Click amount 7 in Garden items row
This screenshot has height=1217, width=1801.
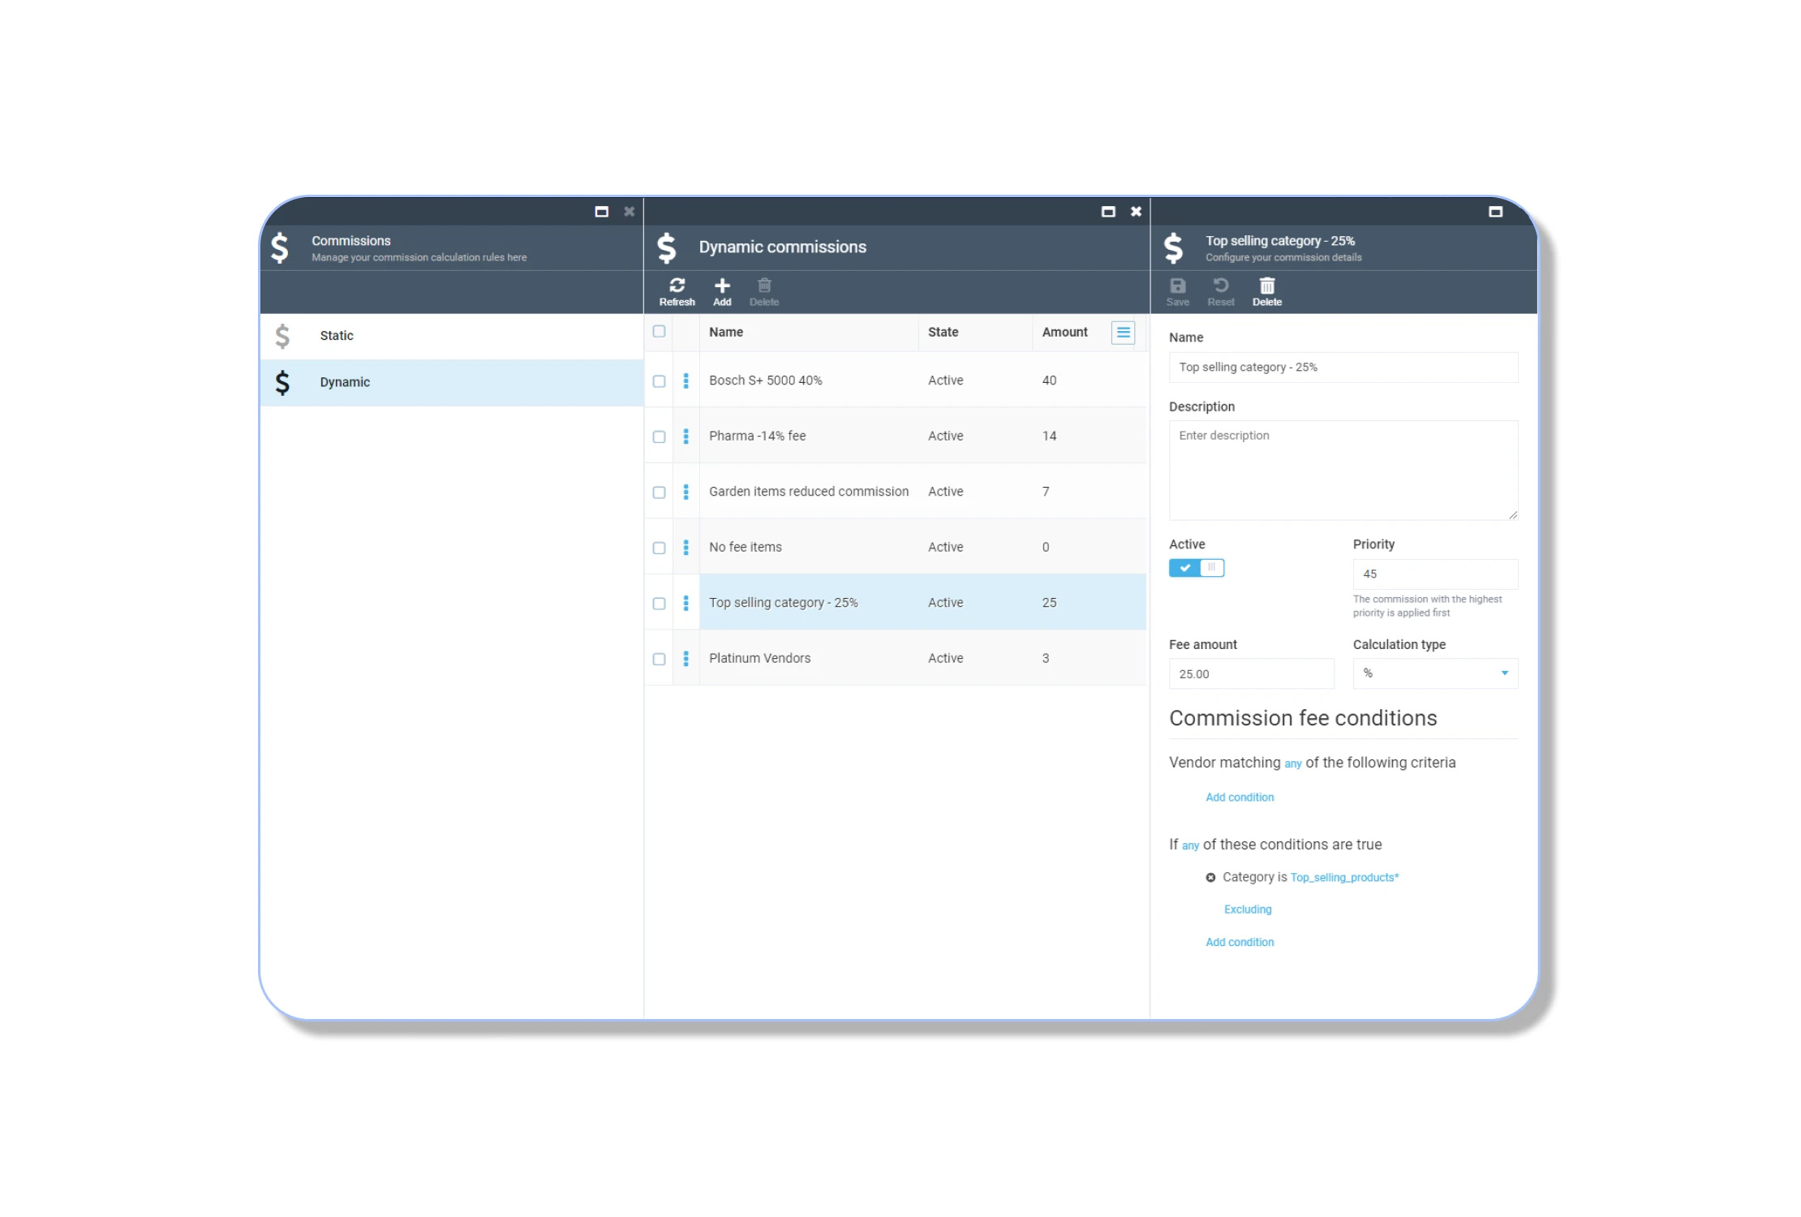pos(1046,492)
